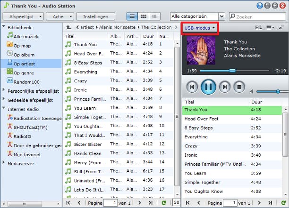Viewport: 289px width, 208px height.
Task: Click the previous track button
Action: pos(192,87)
